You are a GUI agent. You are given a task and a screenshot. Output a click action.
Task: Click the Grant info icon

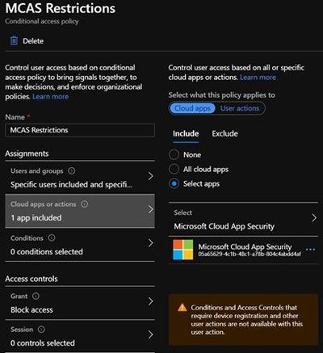pyautogui.click(x=36, y=296)
